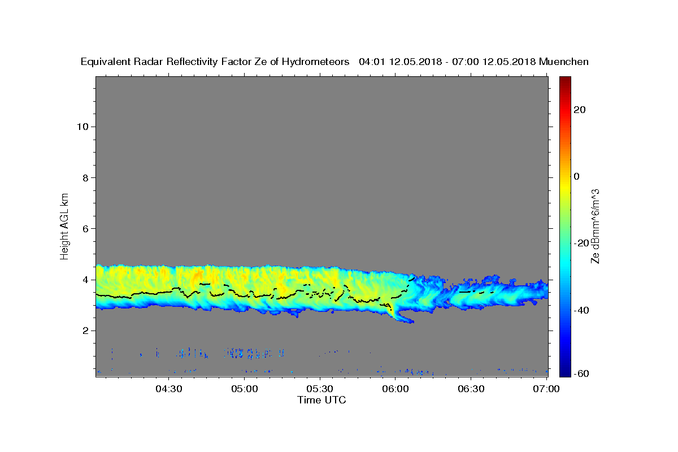Click the colorbar tick value '-40'
The width and height of the screenshot is (678, 452).
coord(580,310)
